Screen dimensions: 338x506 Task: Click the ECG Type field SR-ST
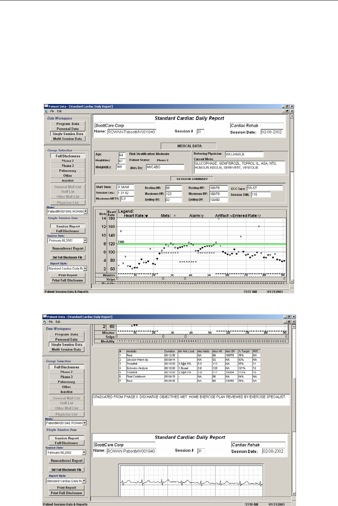pos(264,188)
